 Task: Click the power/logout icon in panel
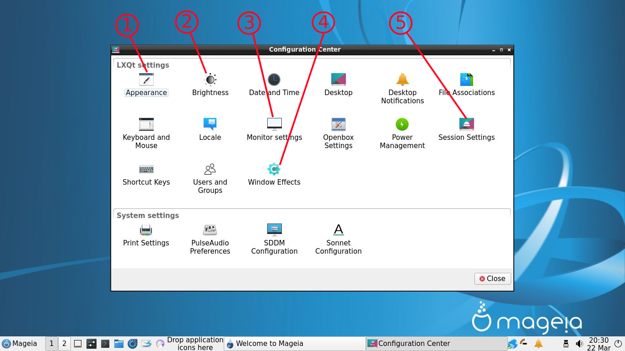click(x=618, y=344)
